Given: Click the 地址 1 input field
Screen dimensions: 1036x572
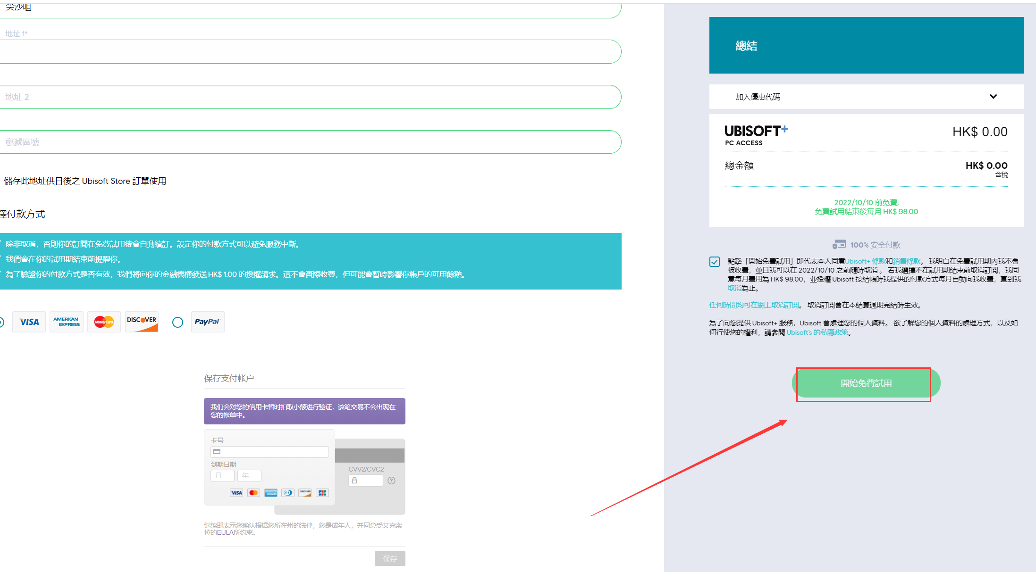Looking at the screenshot, I should [310, 51].
